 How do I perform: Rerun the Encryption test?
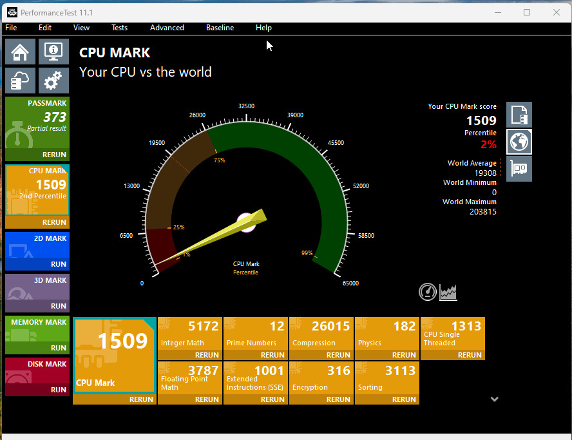tap(321, 399)
